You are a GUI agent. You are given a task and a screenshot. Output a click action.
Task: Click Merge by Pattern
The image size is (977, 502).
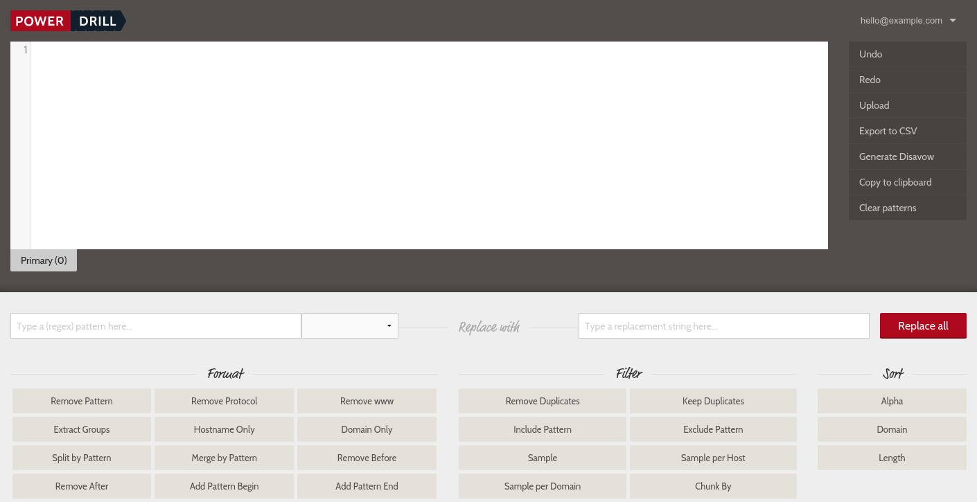tap(225, 458)
